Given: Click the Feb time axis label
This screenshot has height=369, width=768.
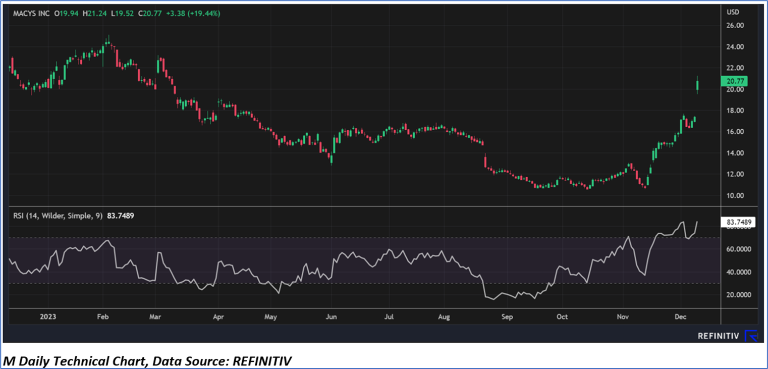Looking at the screenshot, I should (103, 317).
